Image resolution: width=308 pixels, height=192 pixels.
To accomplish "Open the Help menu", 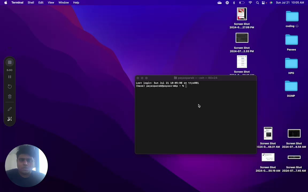I will click(76, 3).
